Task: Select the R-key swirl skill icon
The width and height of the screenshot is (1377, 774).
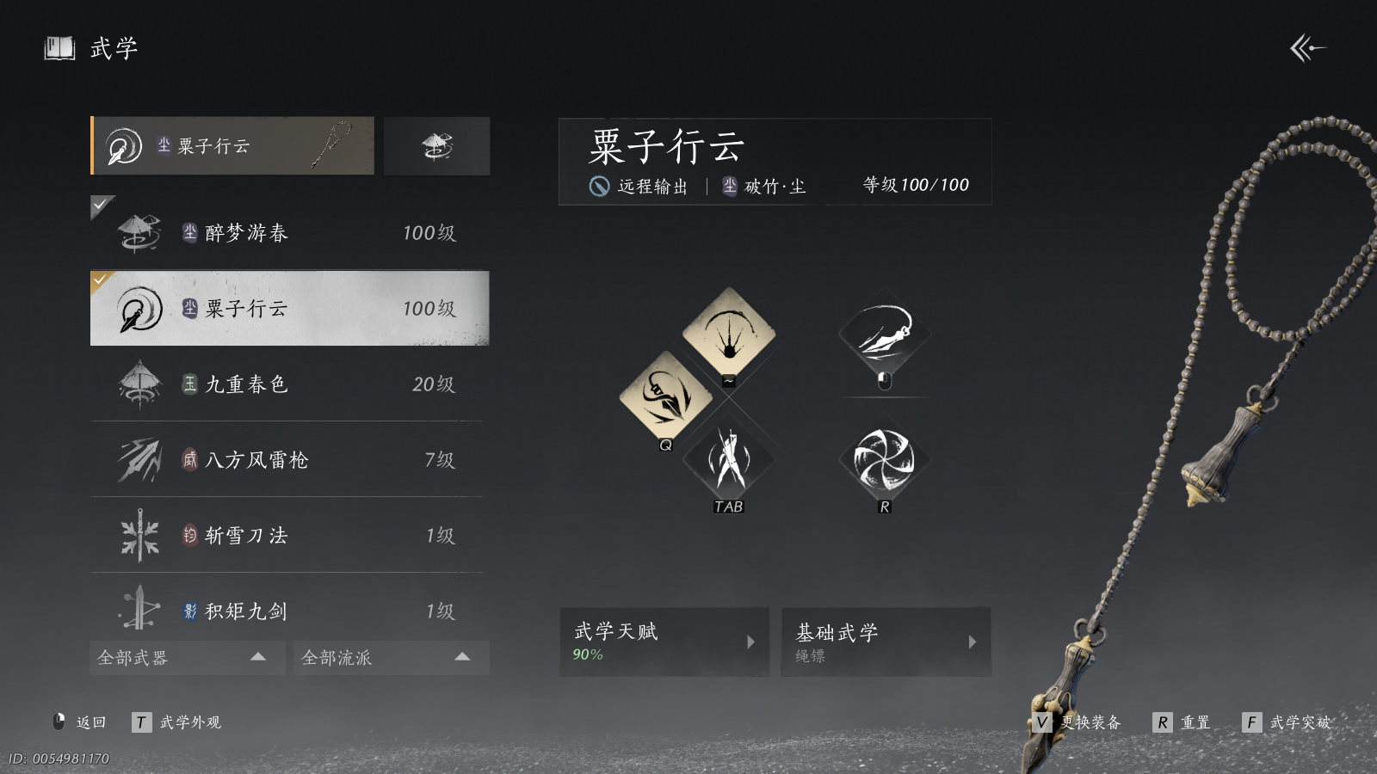Action: 885,460
